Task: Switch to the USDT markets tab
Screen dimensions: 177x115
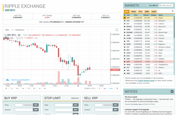Action: [154, 12]
